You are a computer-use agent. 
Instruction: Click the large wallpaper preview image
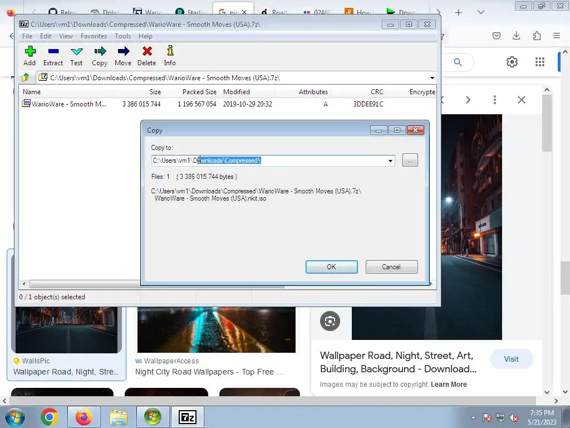pyautogui.click(x=472, y=227)
